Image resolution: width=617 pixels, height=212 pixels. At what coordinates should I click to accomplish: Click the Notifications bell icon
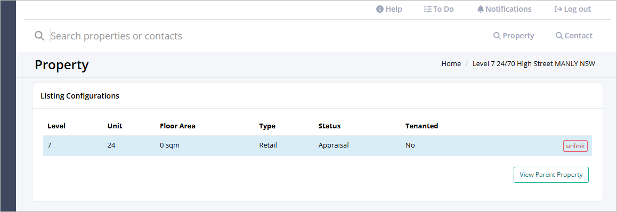pos(481,9)
